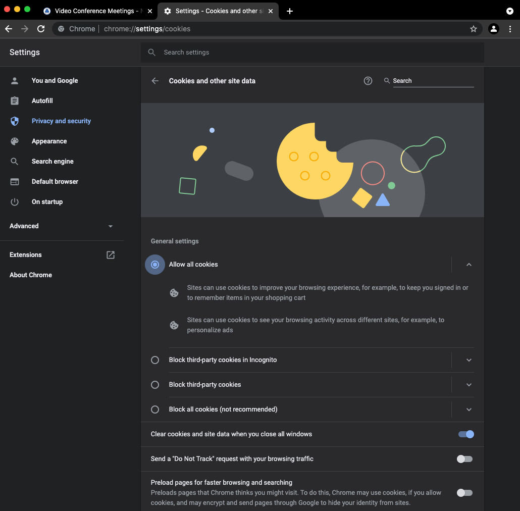Image resolution: width=520 pixels, height=511 pixels.
Task: Open On startup settings section
Action: pos(47,202)
